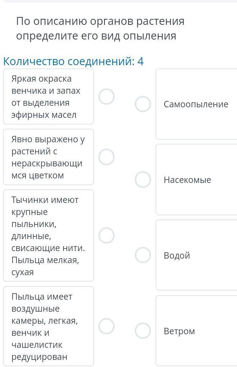Toggle the circle left of 'Водой'

click(x=143, y=255)
